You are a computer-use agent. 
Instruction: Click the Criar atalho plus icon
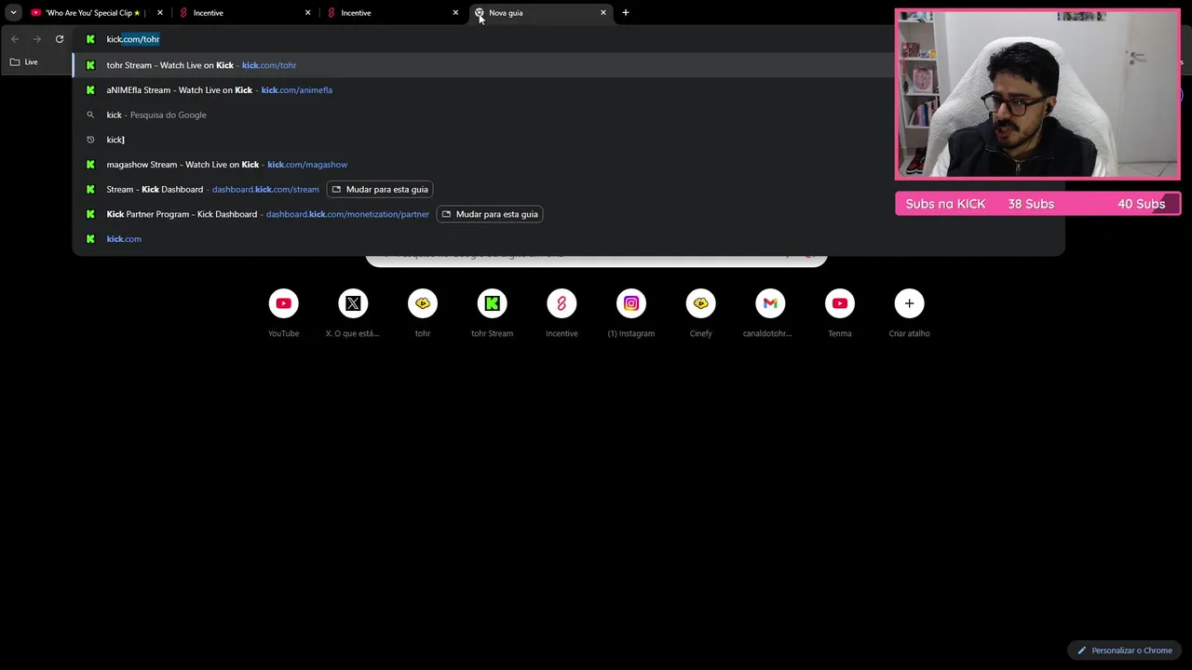coord(909,303)
